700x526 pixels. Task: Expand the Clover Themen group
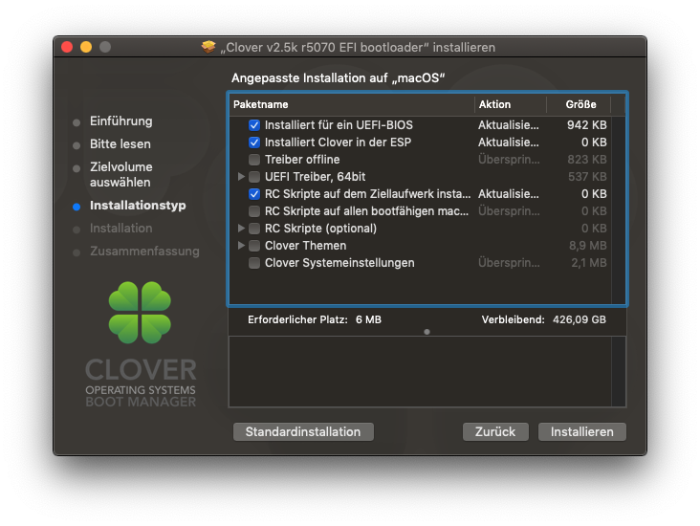(x=241, y=245)
